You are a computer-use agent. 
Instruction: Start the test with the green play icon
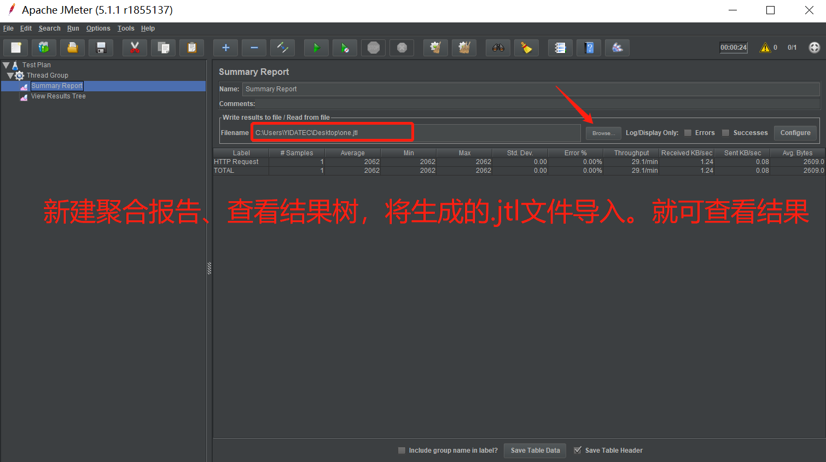tap(316, 48)
